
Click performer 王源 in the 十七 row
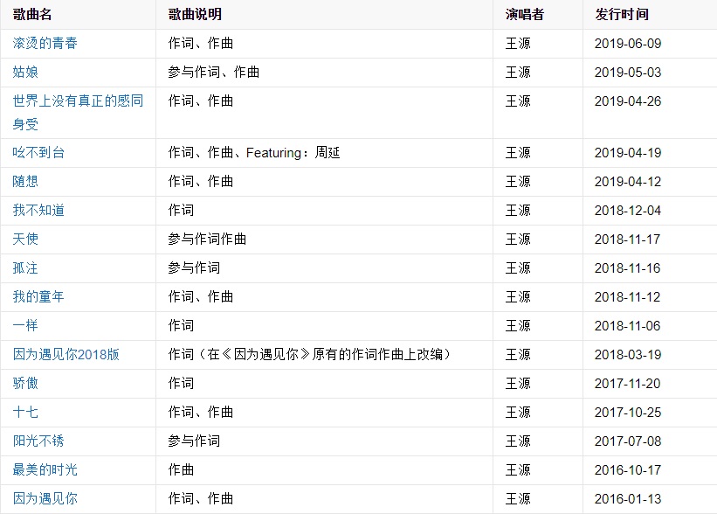518,412
